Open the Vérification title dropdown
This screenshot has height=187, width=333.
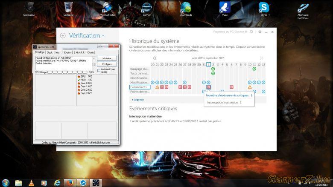point(103,36)
